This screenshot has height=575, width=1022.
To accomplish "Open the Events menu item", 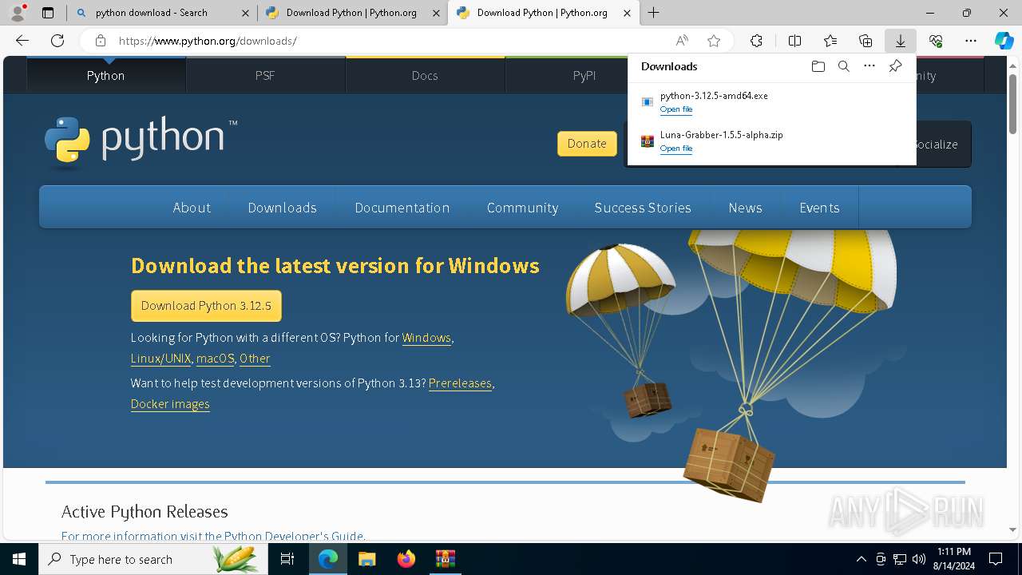I will pos(819,208).
